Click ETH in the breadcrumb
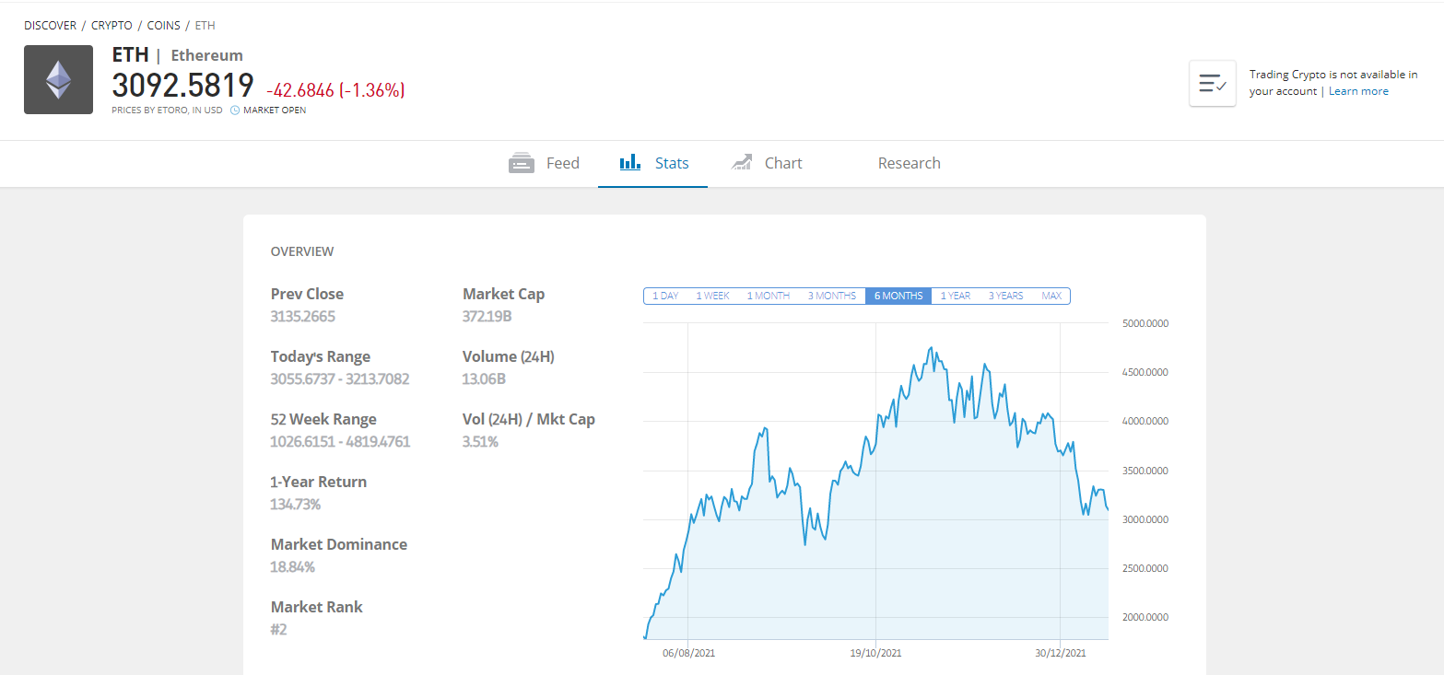Image resolution: width=1444 pixels, height=675 pixels. coord(205,26)
